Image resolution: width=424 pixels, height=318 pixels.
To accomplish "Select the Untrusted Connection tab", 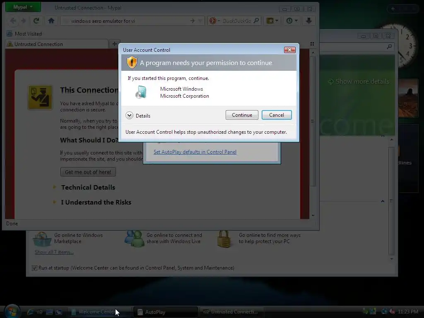I will [56, 44].
